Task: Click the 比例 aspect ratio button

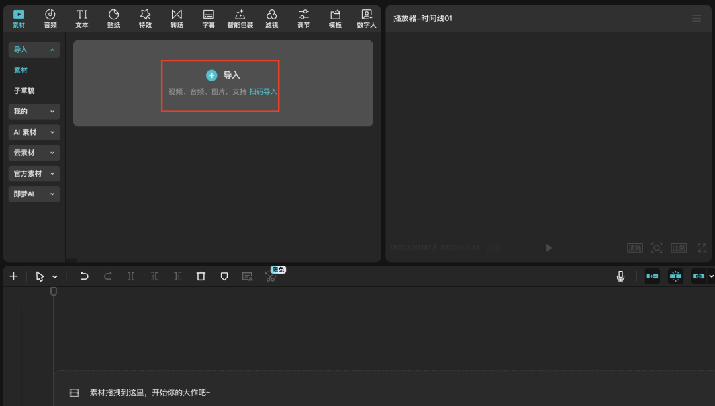Action: (x=679, y=248)
